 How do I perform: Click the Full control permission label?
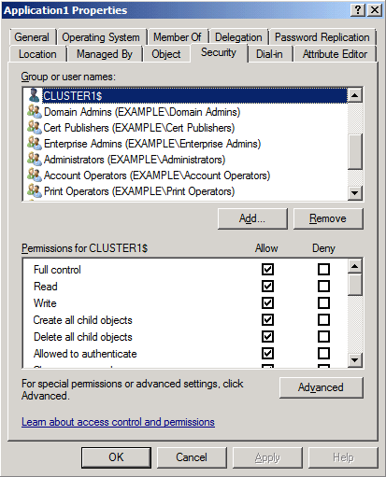coord(57,270)
